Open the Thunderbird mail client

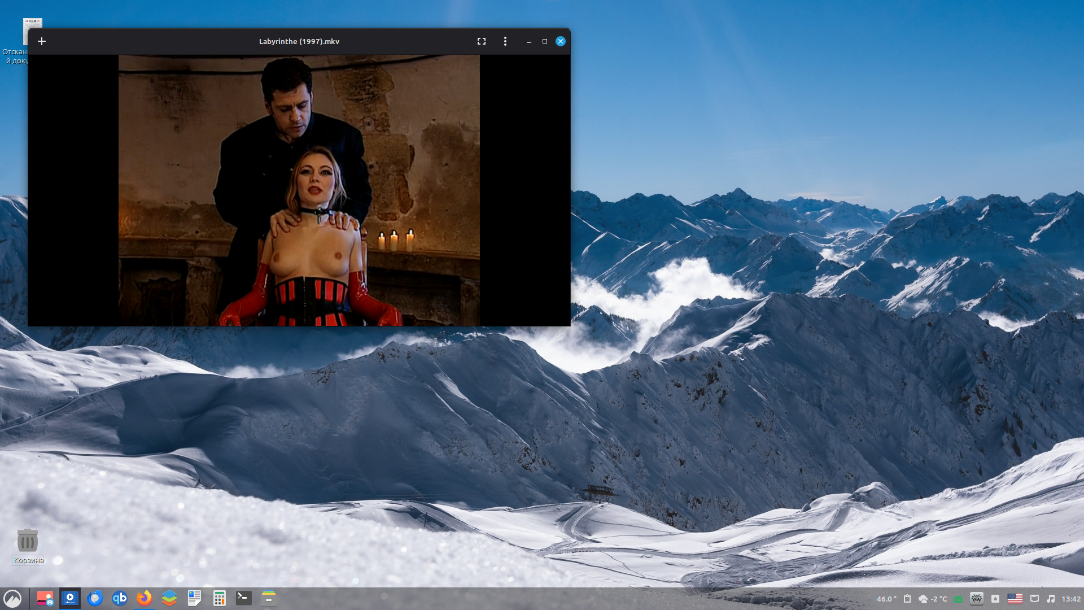coord(95,598)
